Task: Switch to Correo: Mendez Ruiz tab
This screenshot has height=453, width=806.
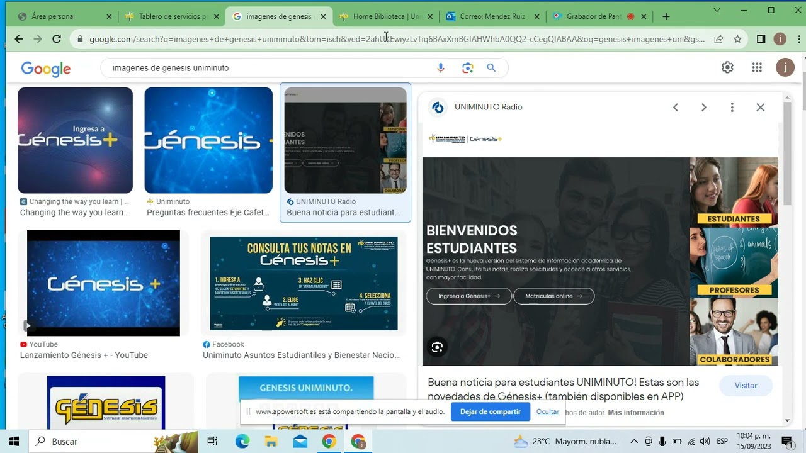Action: (492, 16)
